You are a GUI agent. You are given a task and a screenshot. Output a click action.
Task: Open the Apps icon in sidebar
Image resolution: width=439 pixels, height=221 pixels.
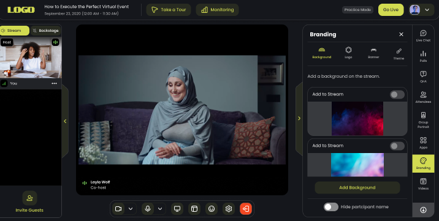click(x=423, y=143)
